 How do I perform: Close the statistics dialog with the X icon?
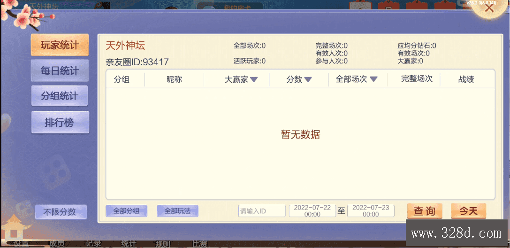[x=489, y=9]
